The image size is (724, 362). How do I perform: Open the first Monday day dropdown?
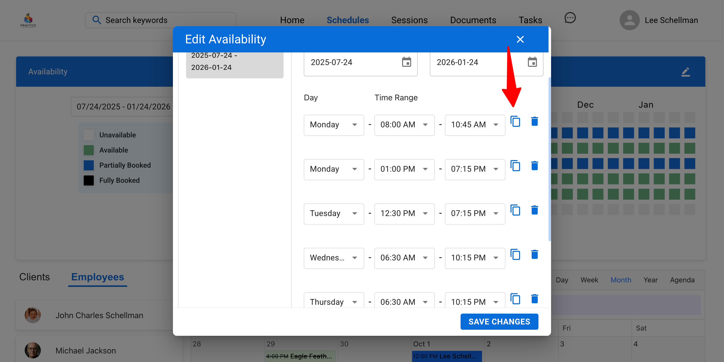tap(334, 125)
